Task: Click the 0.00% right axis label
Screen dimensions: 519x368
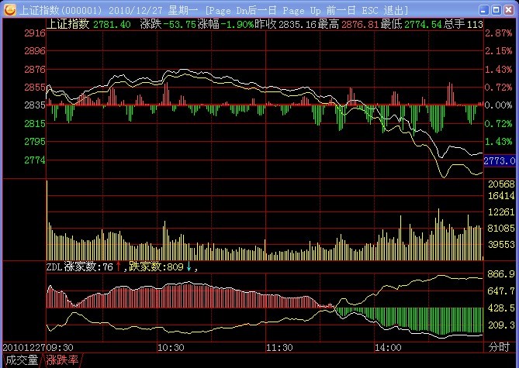Action: [499, 105]
